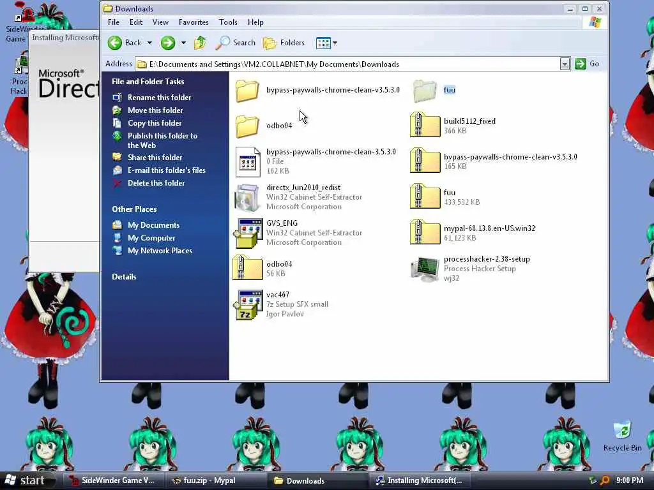654x490 pixels.
Task: Go to My Documents in Other Places
Action: click(153, 225)
